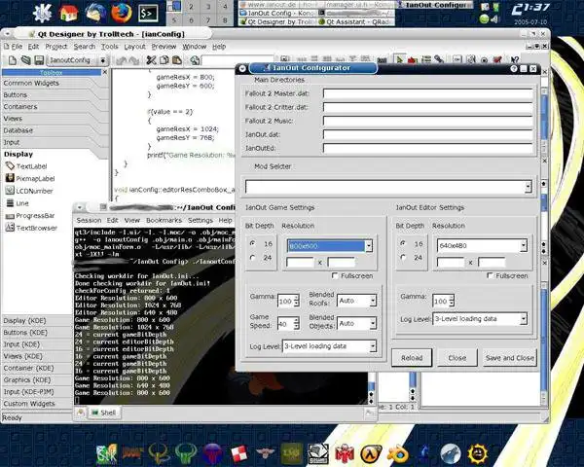584x467 pixels.
Task: Launch Firefox from the top panel
Action: click(122, 13)
